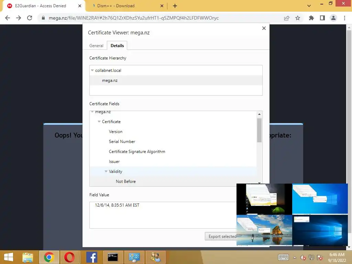The height and width of the screenshot is (264, 352).
Task: Collapse the Validity node arrow
Action: tap(106, 171)
